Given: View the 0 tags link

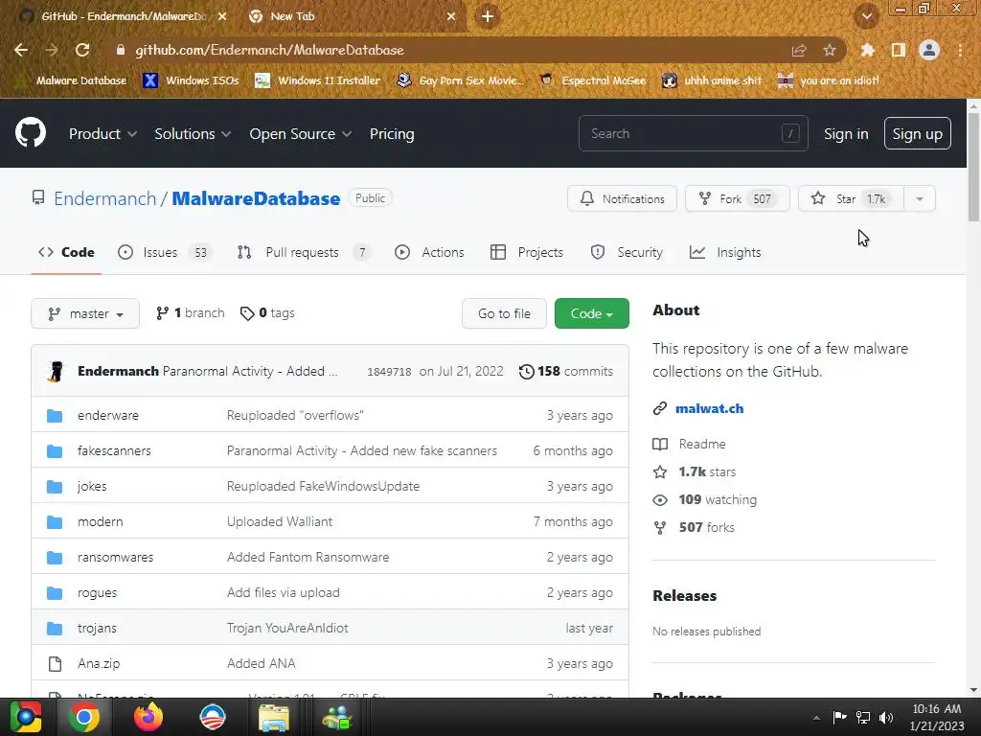Looking at the screenshot, I should click(x=267, y=313).
